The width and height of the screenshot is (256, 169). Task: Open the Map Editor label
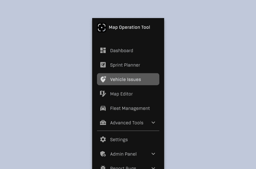pos(121,94)
